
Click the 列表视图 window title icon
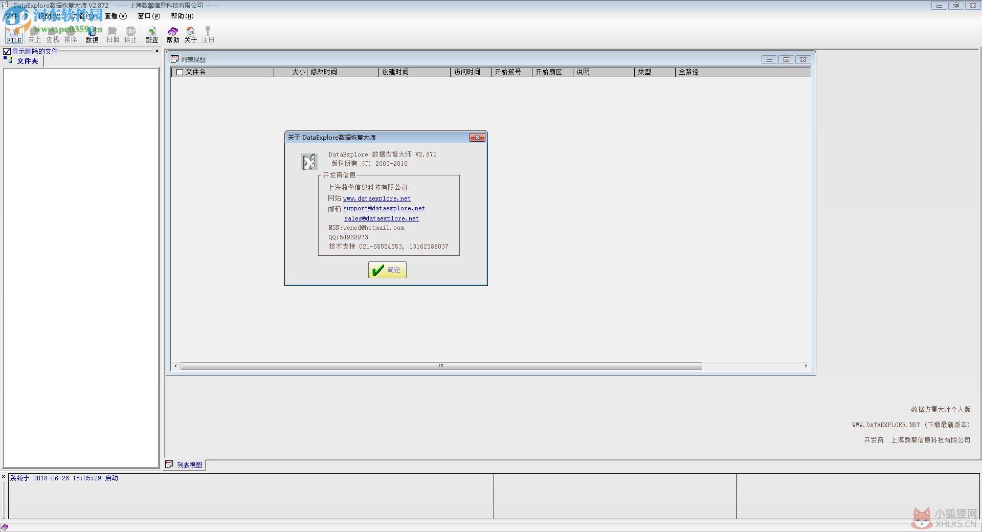pyautogui.click(x=174, y=59)
